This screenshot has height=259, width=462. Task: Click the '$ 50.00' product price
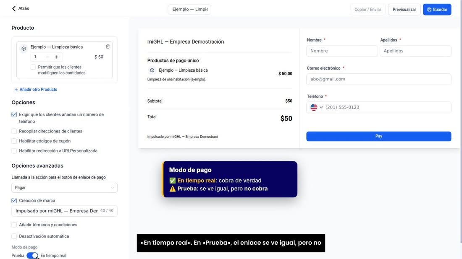pyautogui.click(x=285, y=73)
